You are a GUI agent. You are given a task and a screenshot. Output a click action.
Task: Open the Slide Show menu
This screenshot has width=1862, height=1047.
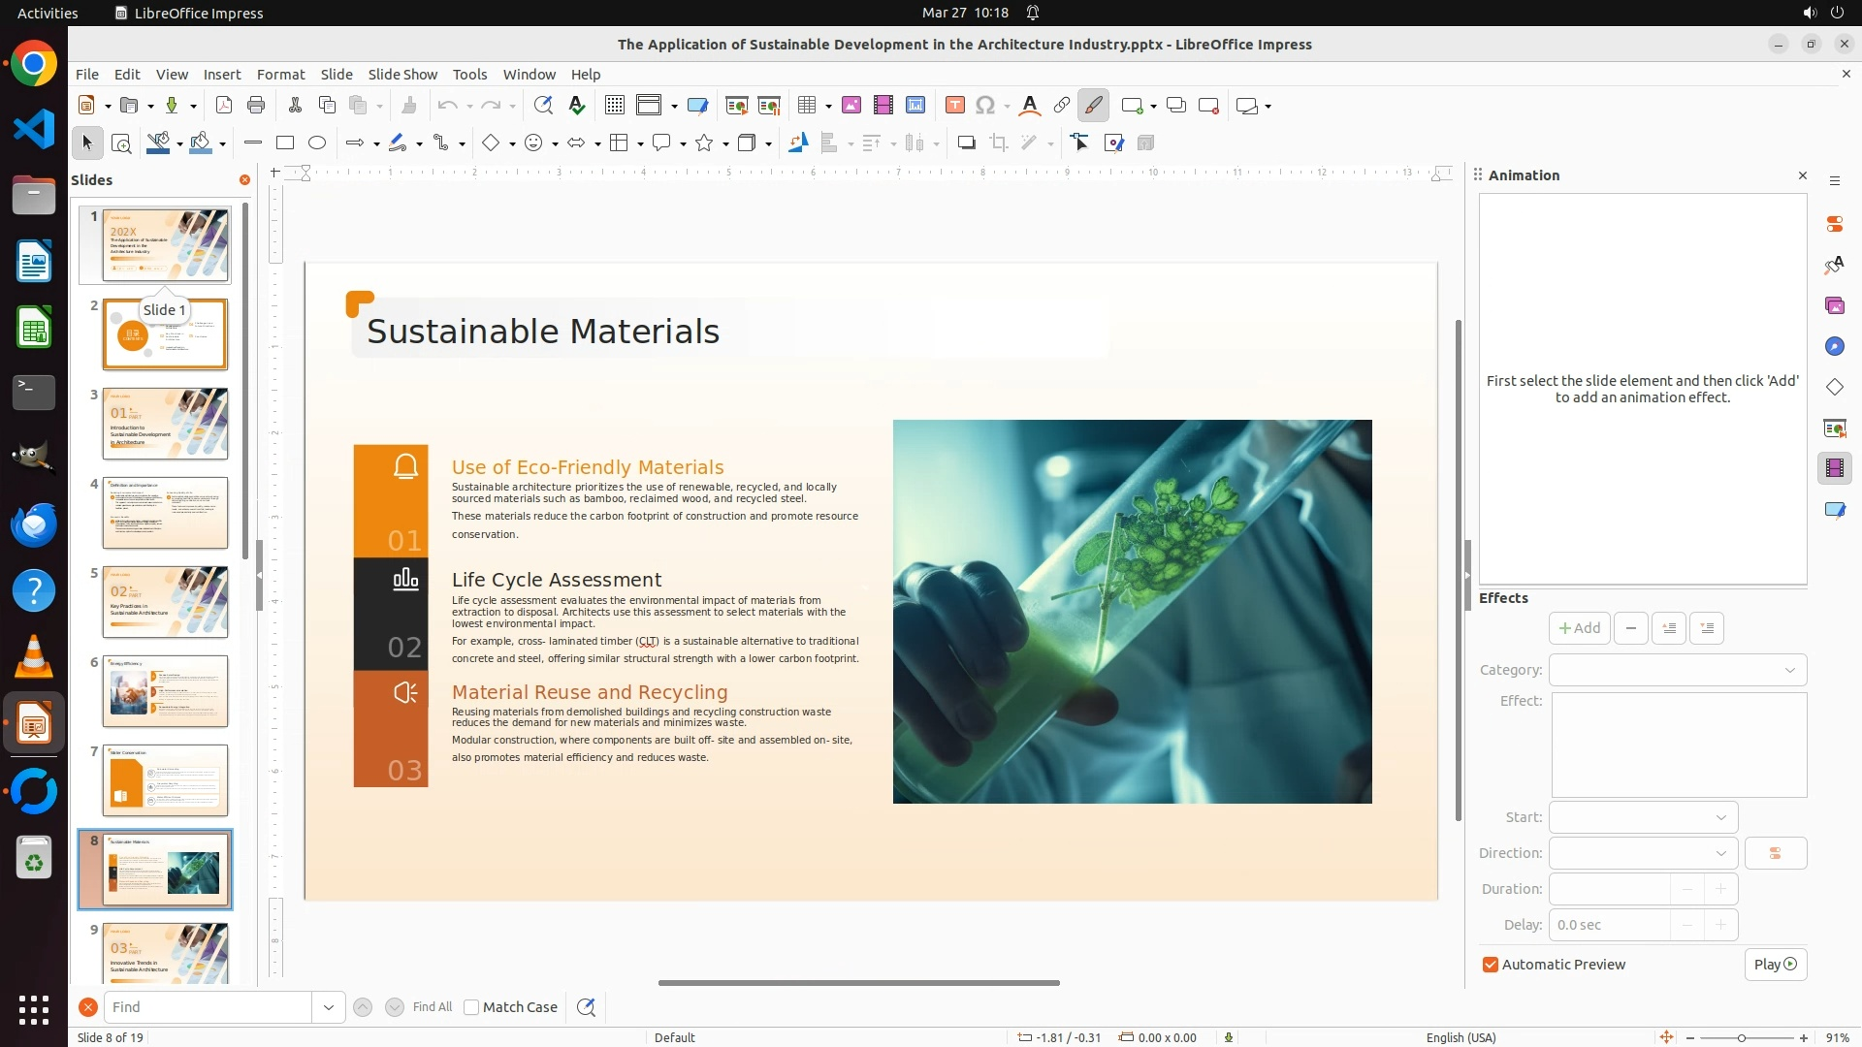(402, 75)
